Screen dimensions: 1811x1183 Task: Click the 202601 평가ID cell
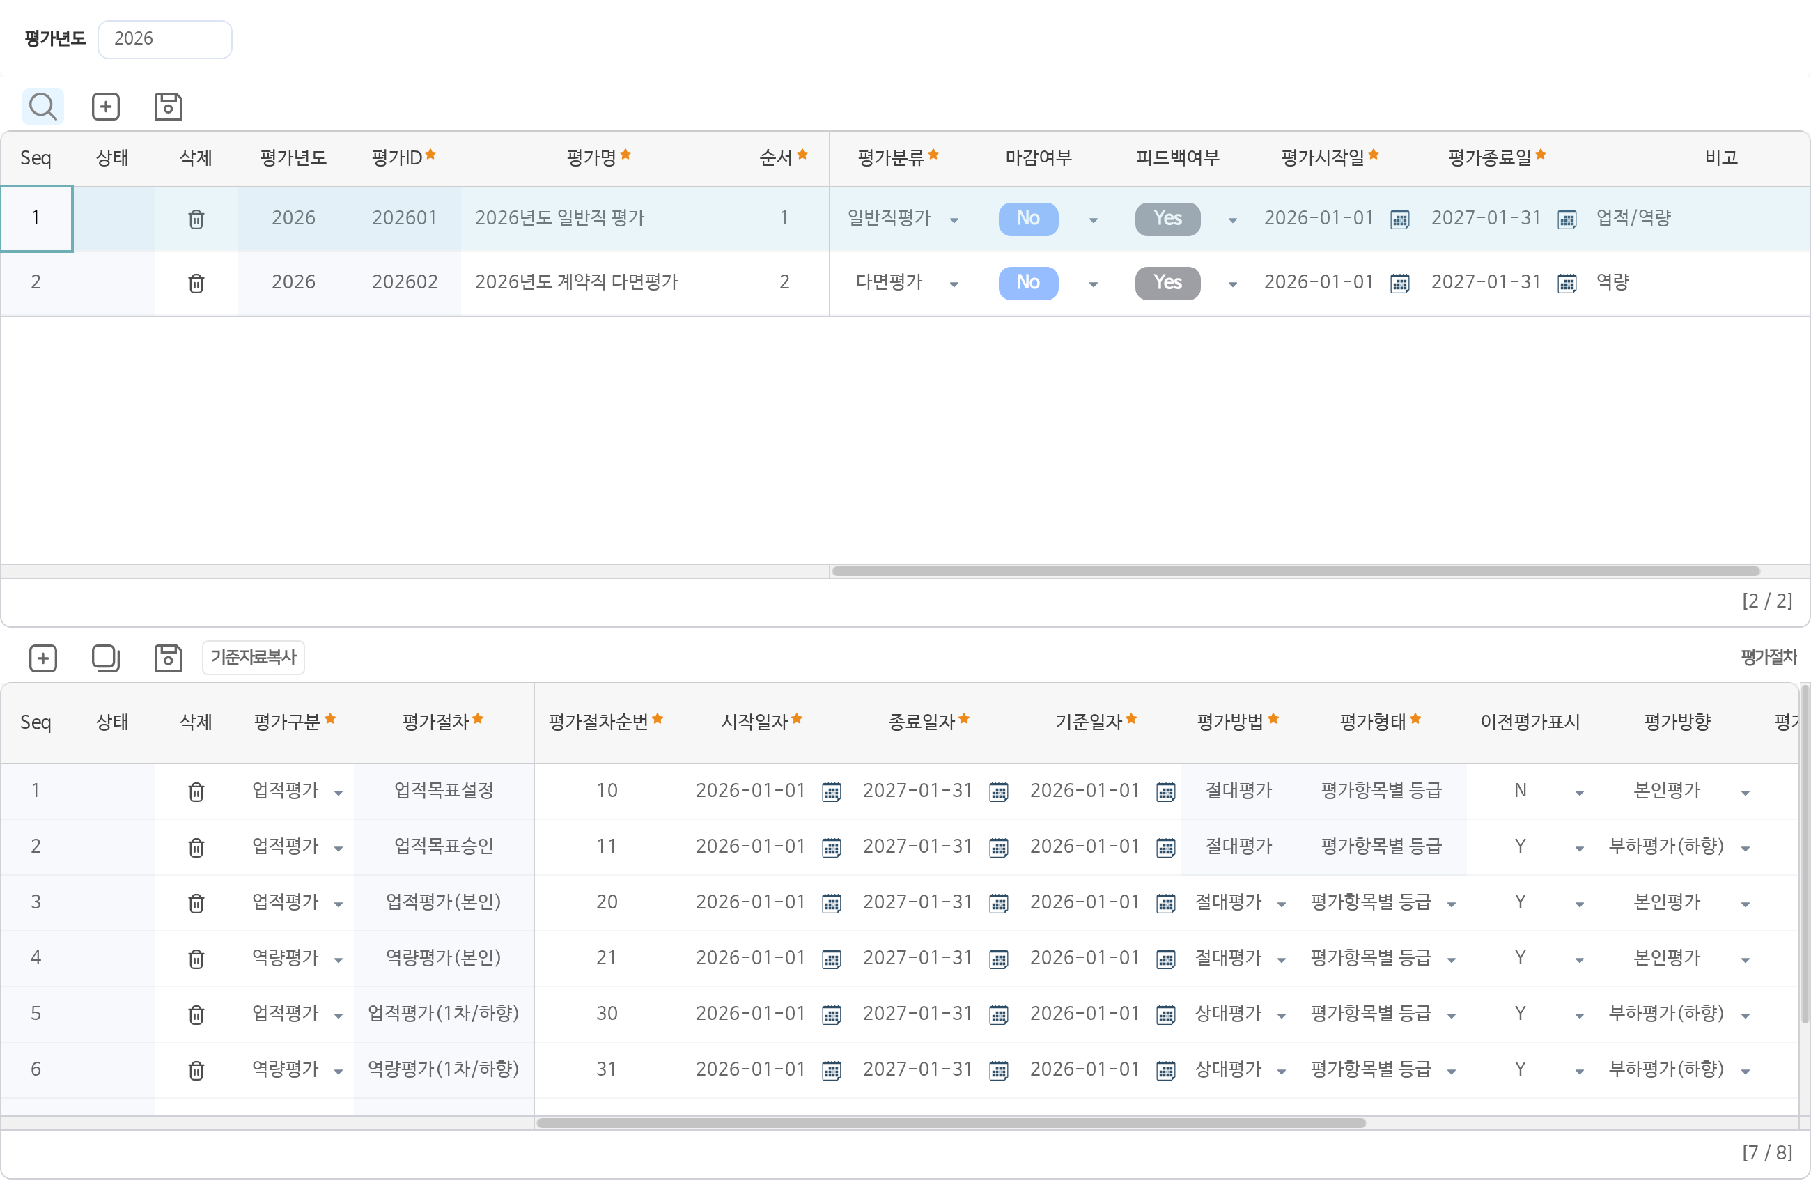point(404,219)
